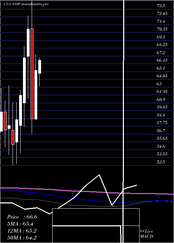Click the 56.7 price axis label
The image size is (174, 243).
pyautogui.click(x=161, y=131)
